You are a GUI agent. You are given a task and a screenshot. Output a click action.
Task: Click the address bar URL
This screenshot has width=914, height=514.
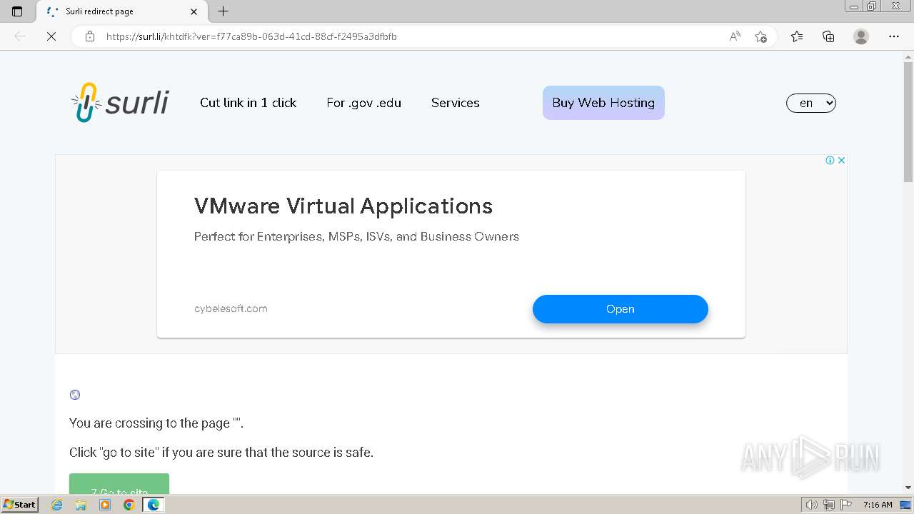(x=251, y=36)
